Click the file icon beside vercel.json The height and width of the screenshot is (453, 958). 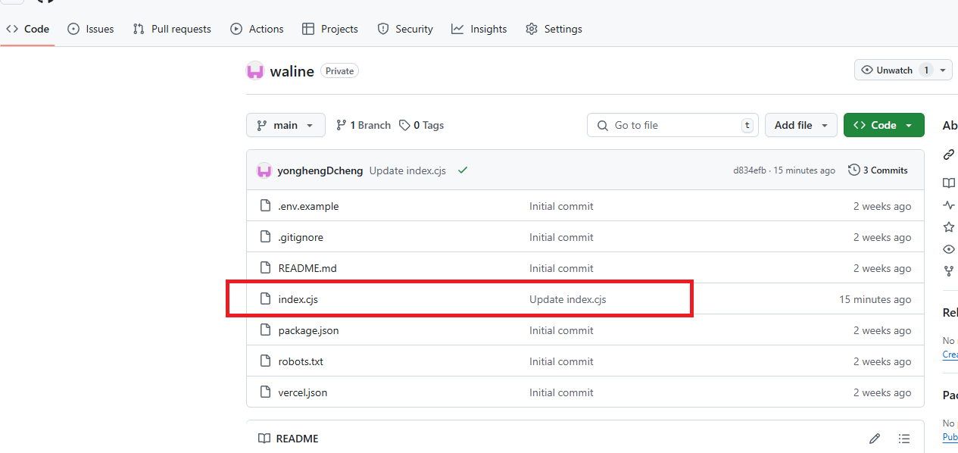coord(265,392)
